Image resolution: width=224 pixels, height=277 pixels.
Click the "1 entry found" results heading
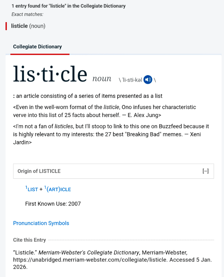tap(68, 6)
